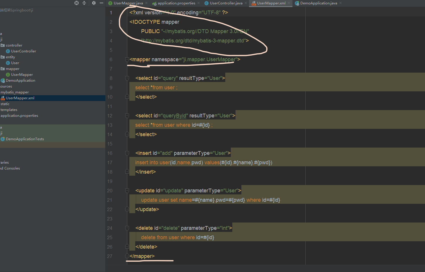425x272 pixels.
Task: Select the mapper package in project tree
Action: tap(13, 69)
